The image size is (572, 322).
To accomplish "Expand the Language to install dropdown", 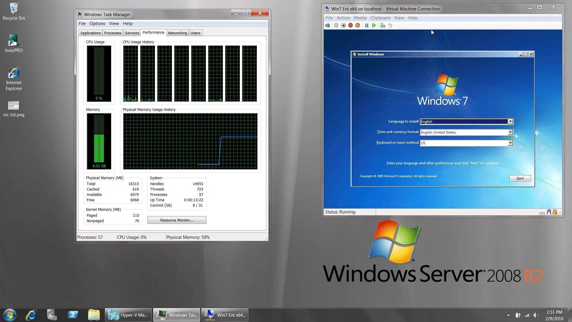I will (510, 122).
